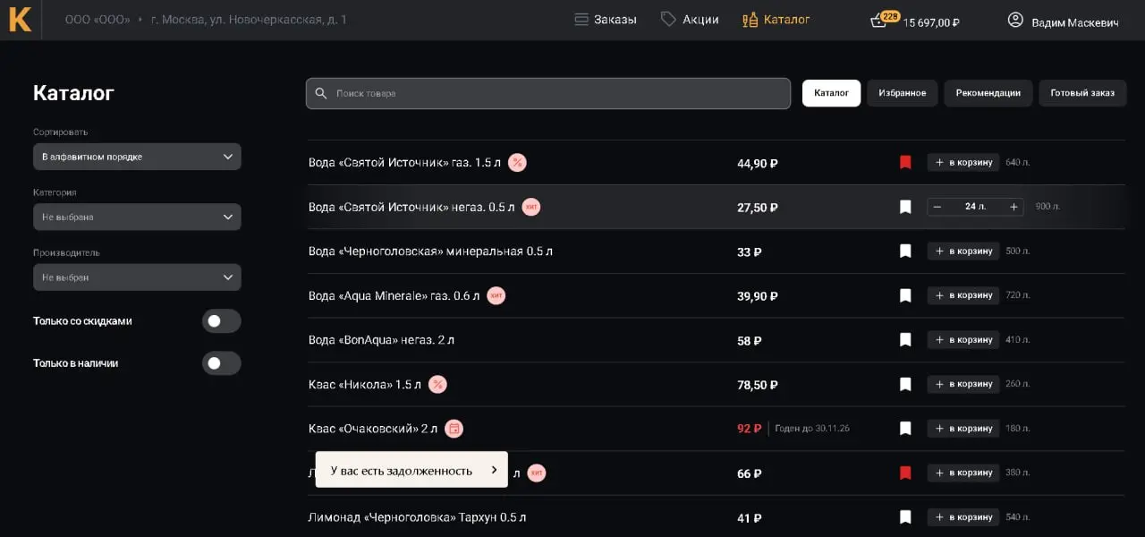The width and height of the screenshot is (1145, 537).
Task: Click the red price 92 ₽
Action: click(x=750, y=429)
